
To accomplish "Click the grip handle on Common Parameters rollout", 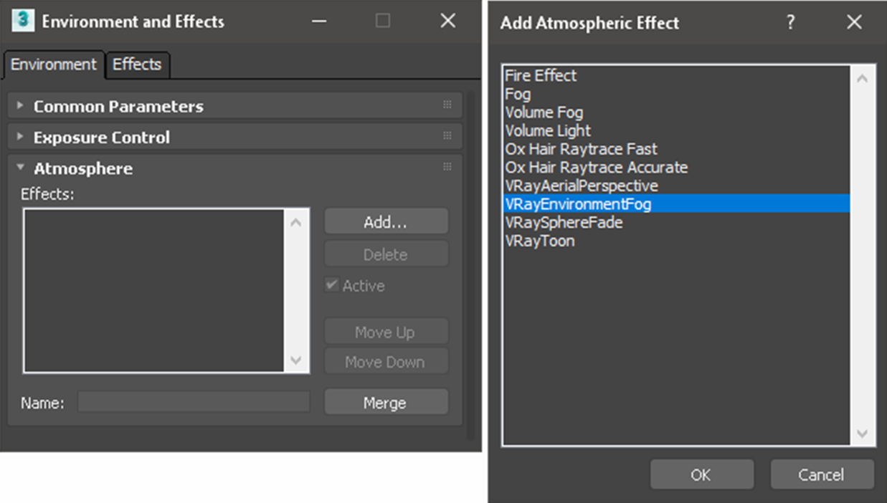I will 447,105.
